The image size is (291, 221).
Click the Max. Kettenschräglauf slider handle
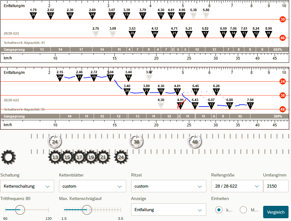pyautogui.click(x=87, y=210)
